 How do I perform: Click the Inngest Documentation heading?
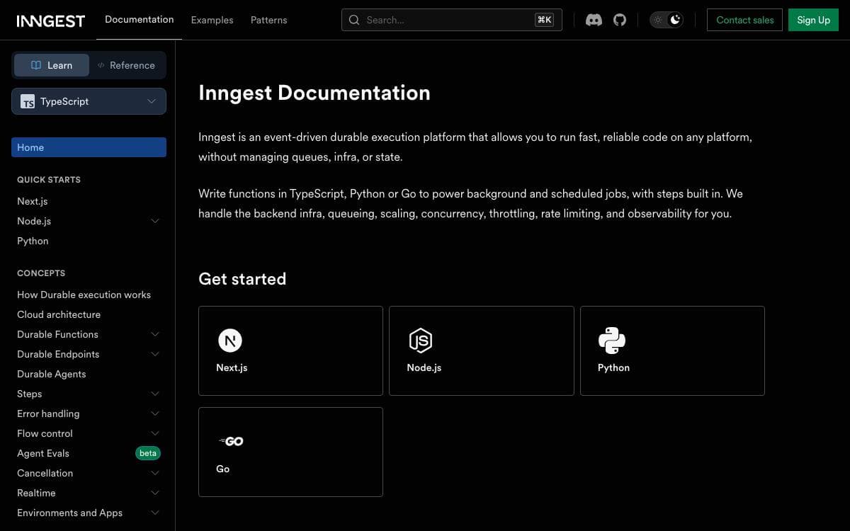[314, 93]
